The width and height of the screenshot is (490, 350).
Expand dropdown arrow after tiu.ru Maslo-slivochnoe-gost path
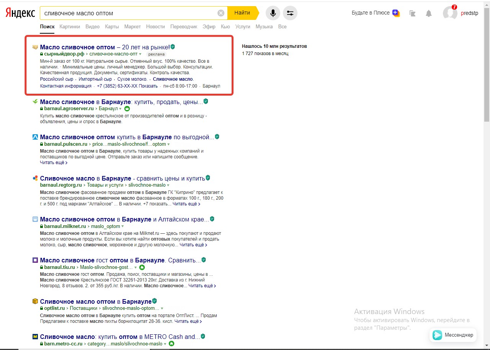coord(136,267)
